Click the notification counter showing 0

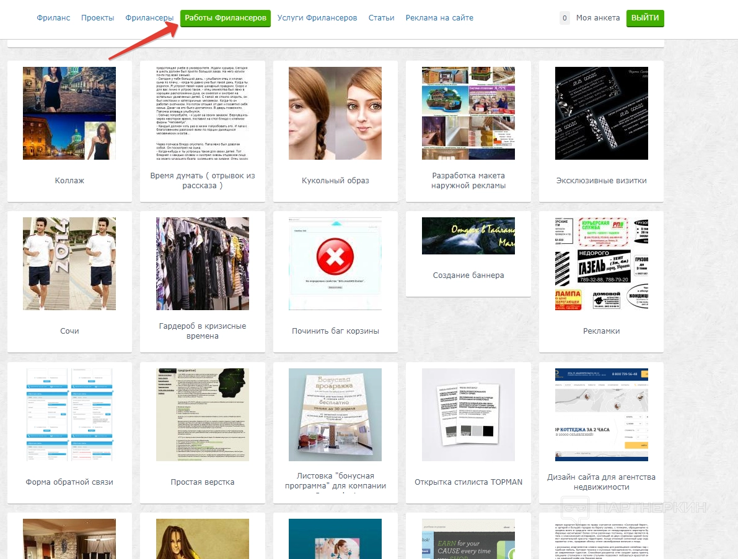564,18
